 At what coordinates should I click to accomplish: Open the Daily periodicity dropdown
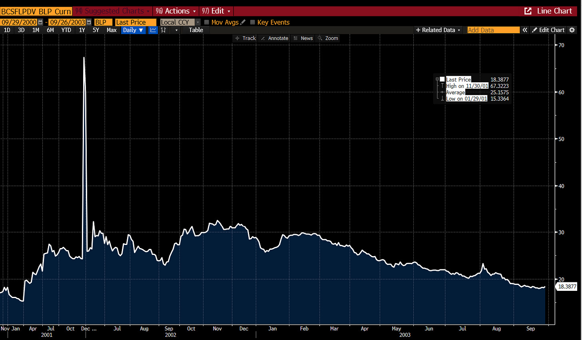pos(133,30)
